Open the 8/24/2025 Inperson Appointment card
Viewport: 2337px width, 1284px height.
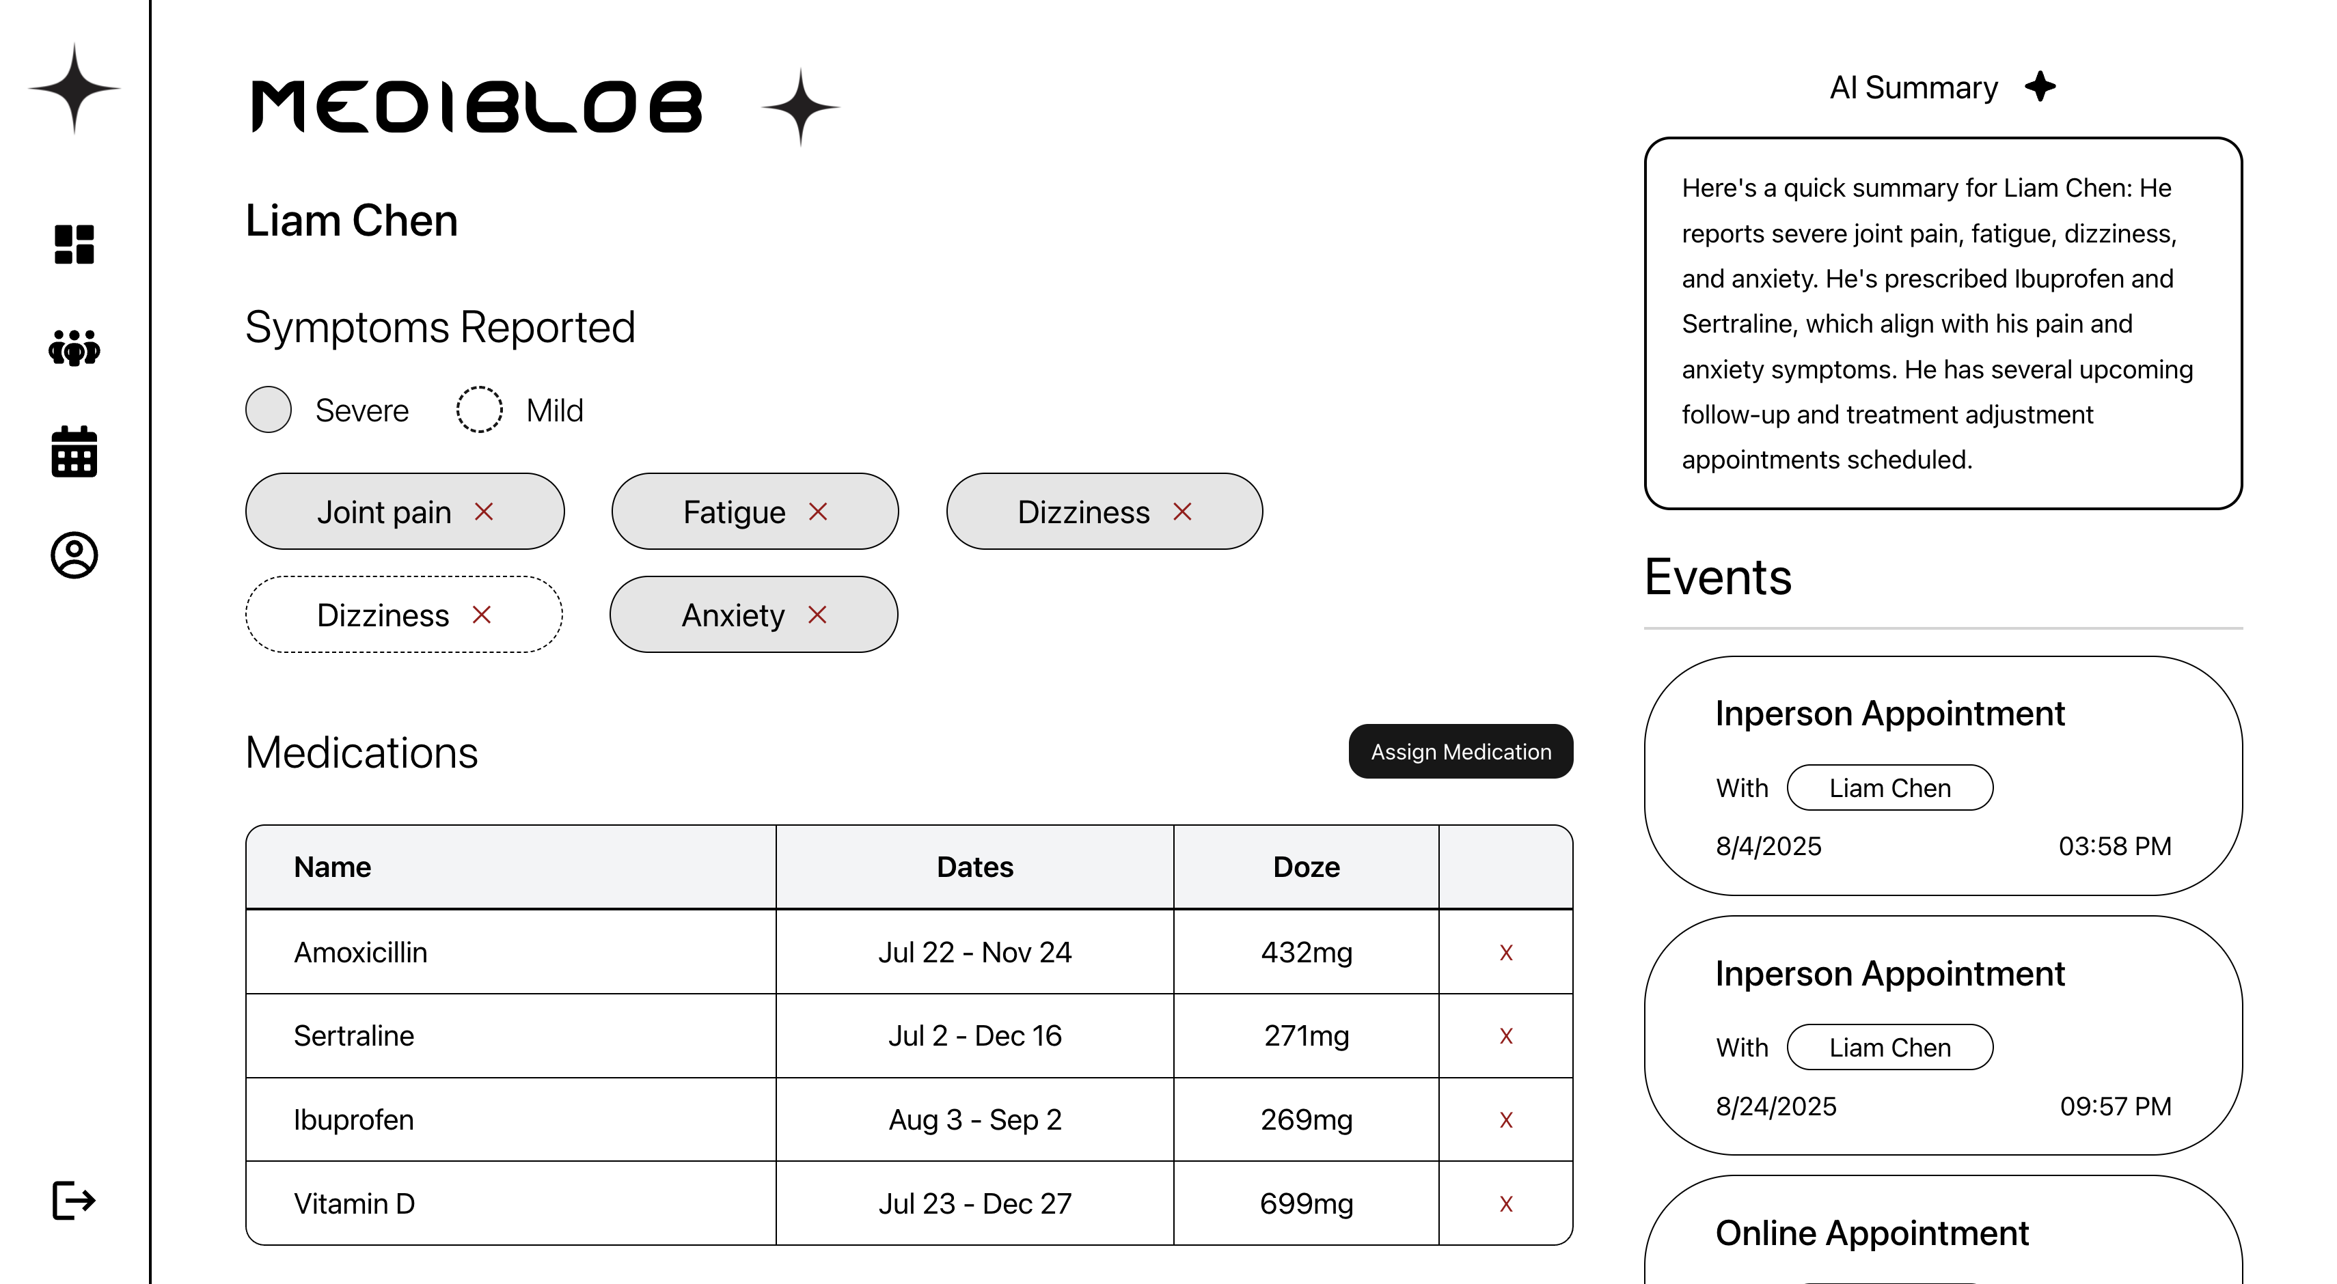(x=1943, y=1035)
